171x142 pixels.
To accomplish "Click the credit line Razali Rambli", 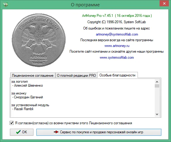I will (x=23, y=109).
